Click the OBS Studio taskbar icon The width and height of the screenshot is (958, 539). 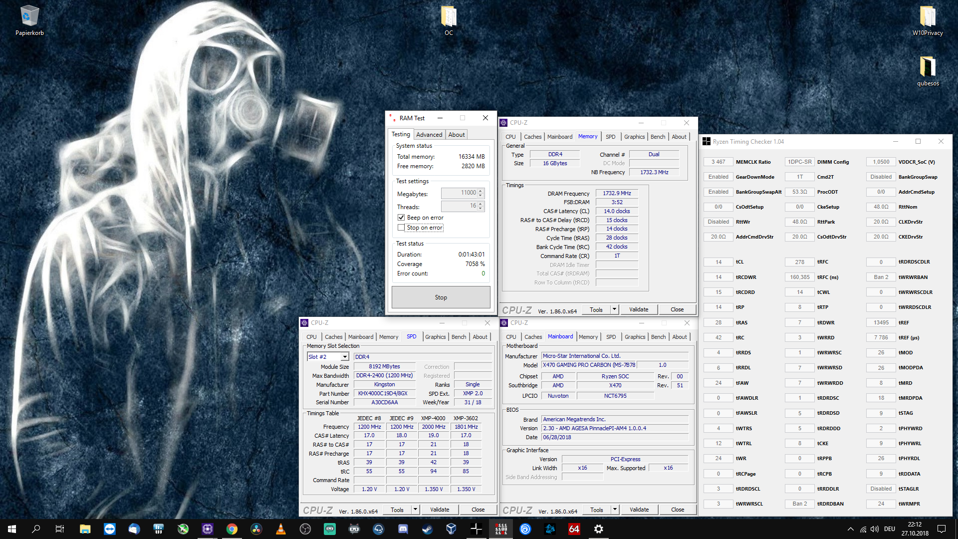tap(305, 529)
